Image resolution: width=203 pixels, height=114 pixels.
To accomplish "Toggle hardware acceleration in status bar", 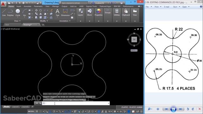I will (129, 111).
